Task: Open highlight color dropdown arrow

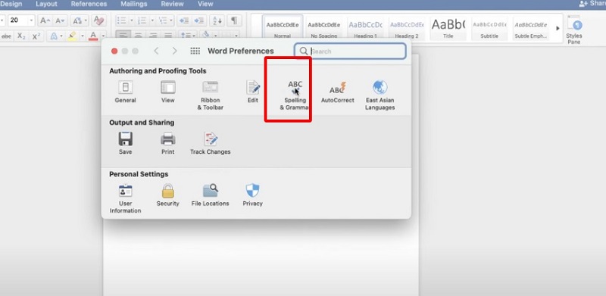Action: [x=82, y=36]
